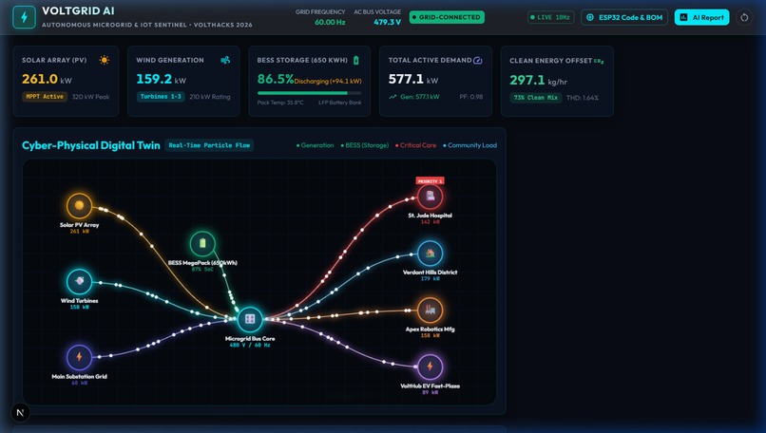Click the VoltGrid lightning bolt logo
This screenshot has height=433, width=766.
(24, 18)
